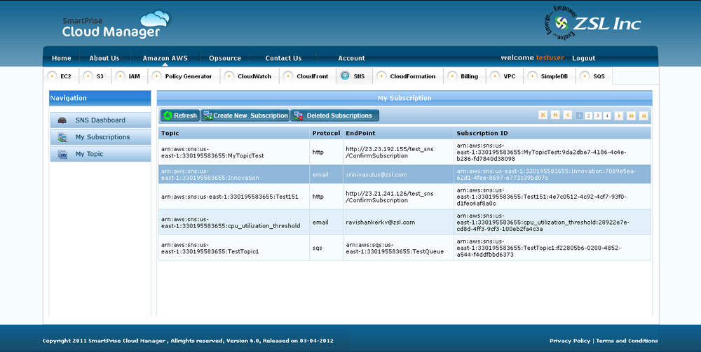This screenshot has height=352, width=701.
Task: Click the EndPoint column header
Action: tap(398, 133)
